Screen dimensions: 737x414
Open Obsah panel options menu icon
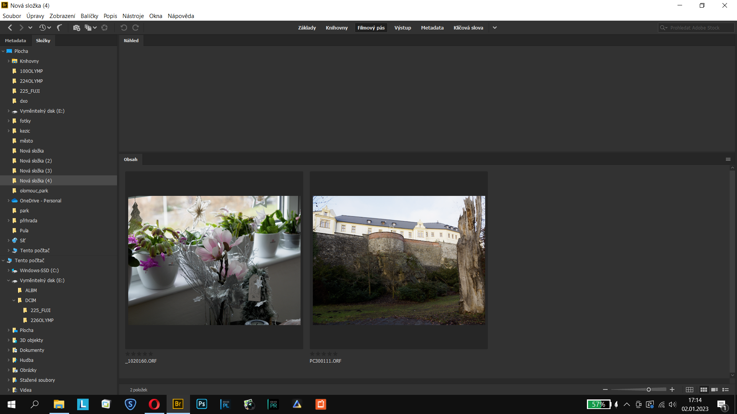[728, 159]
